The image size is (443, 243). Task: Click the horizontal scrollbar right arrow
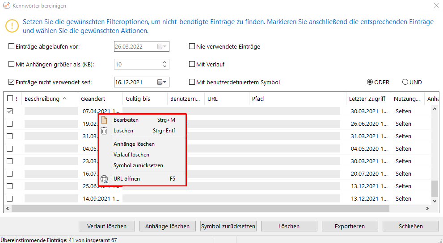click(x=427, y=208)
